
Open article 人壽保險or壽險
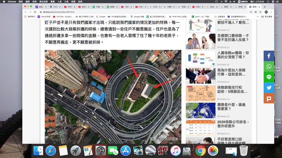point(233,55)
